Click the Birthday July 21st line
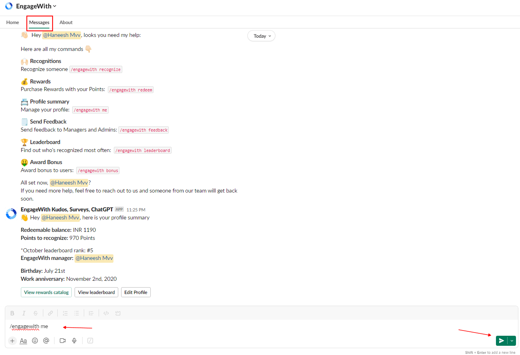Viewport: 520px width, 355px height. point(43,271)
